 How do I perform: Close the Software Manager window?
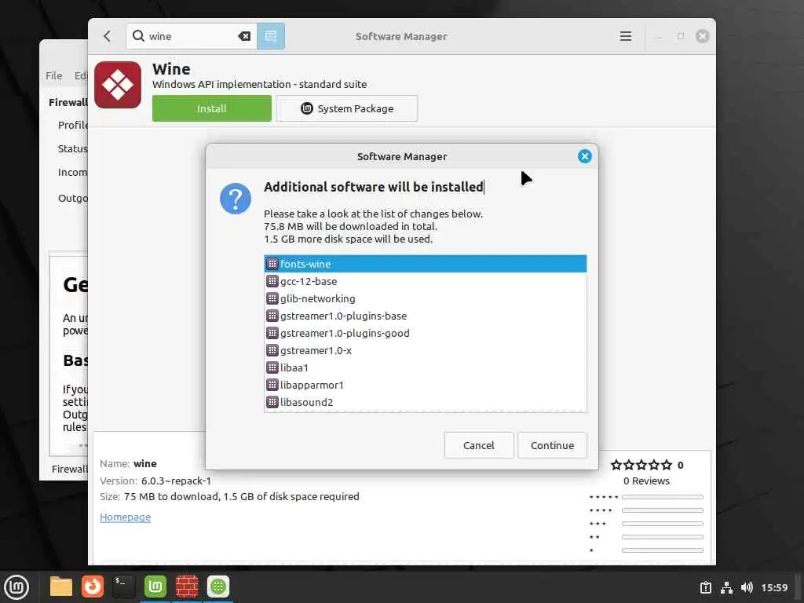tap(703, 36)
